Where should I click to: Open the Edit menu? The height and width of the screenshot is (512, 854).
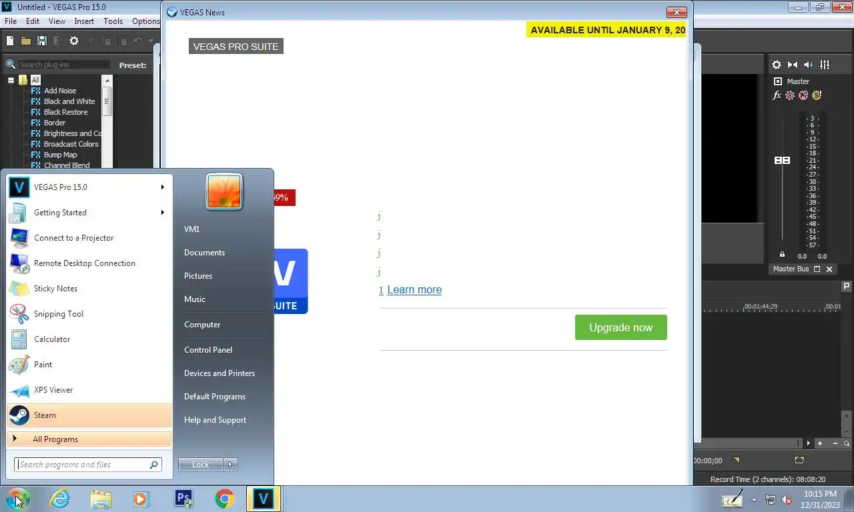[x=33, y=21]
